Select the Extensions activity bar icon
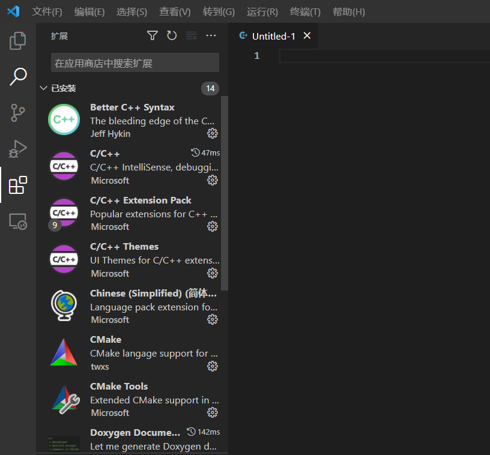This screenshot has height=455, width=490. 18,185
